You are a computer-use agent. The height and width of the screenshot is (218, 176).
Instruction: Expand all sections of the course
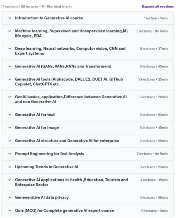pos(158,7)
